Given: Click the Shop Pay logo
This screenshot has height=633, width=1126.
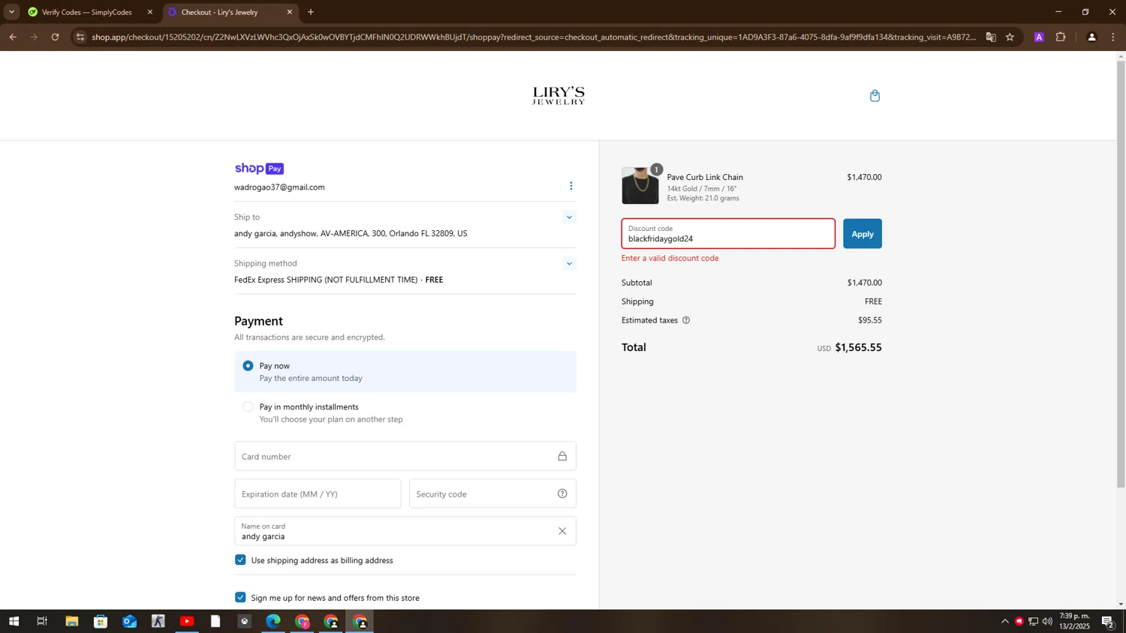Looking at the screenshot, I should [x=259, y=169].
